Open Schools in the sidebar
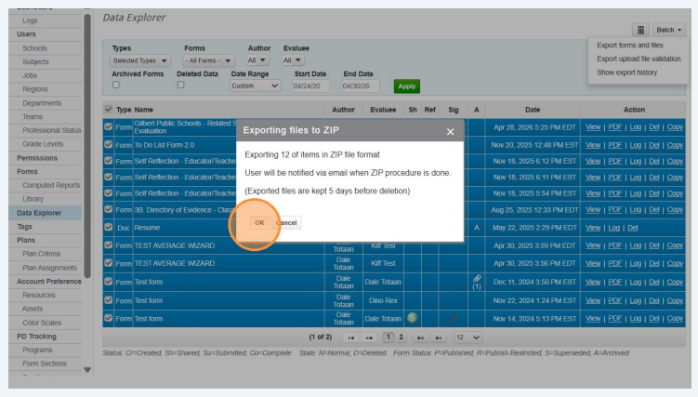This screenshot has height=397, width=698. click(34, 48)
